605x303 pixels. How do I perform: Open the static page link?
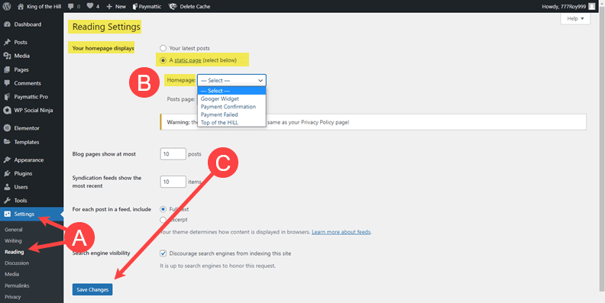tap(187, 60)
